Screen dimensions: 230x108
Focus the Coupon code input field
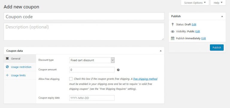[x=84, y=16]
